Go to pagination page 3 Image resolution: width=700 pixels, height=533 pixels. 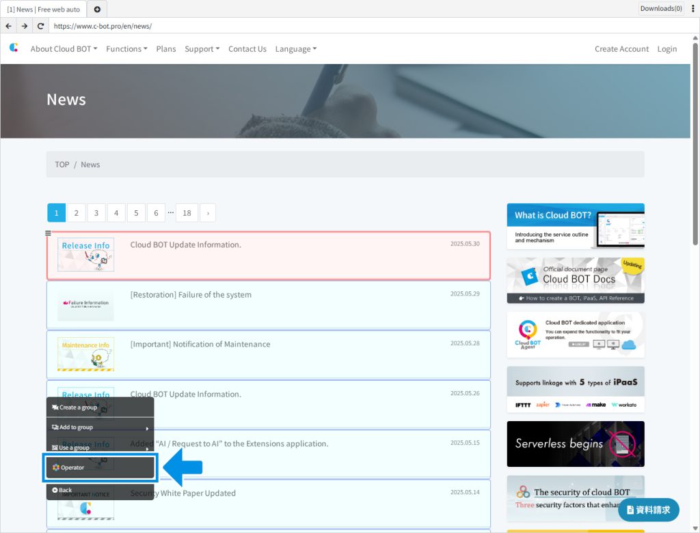pyautogui.click(x=96, y=213)
